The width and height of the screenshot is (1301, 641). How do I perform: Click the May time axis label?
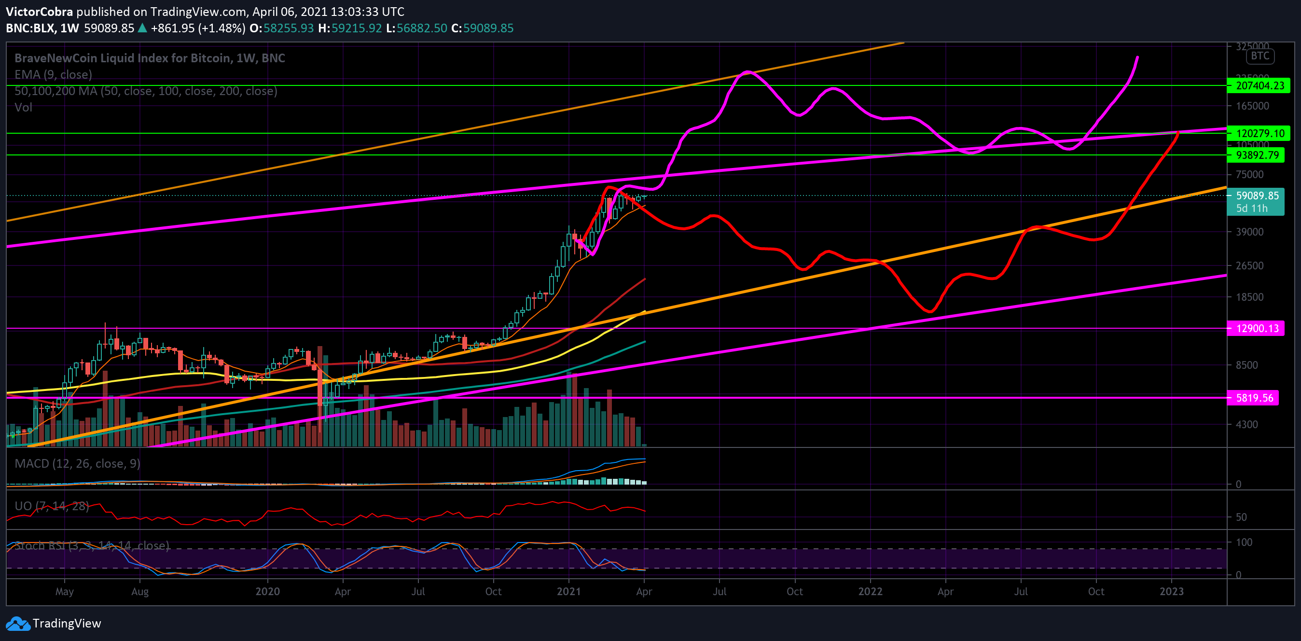point(65,591)
